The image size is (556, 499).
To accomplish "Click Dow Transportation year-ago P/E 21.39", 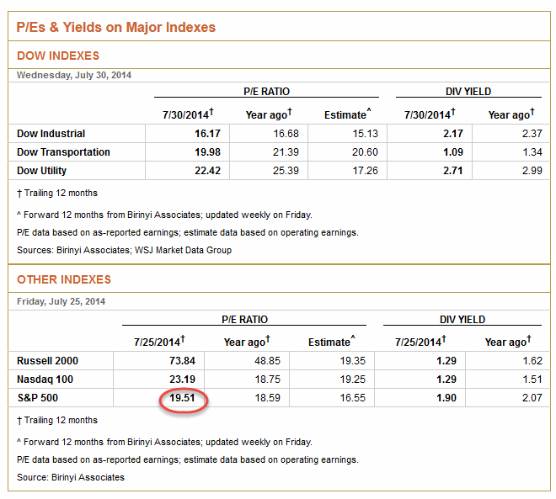I will coord(286,152).
